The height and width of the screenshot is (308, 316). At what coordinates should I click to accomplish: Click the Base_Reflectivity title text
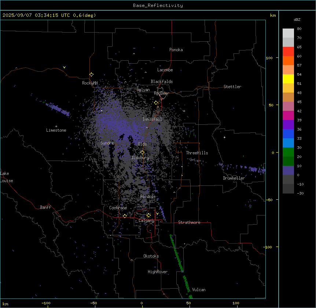click(x=158, y=5)
